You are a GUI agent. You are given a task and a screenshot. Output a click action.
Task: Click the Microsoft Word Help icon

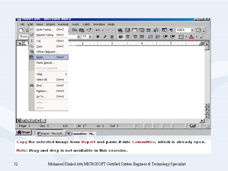(x=198, y=30)
